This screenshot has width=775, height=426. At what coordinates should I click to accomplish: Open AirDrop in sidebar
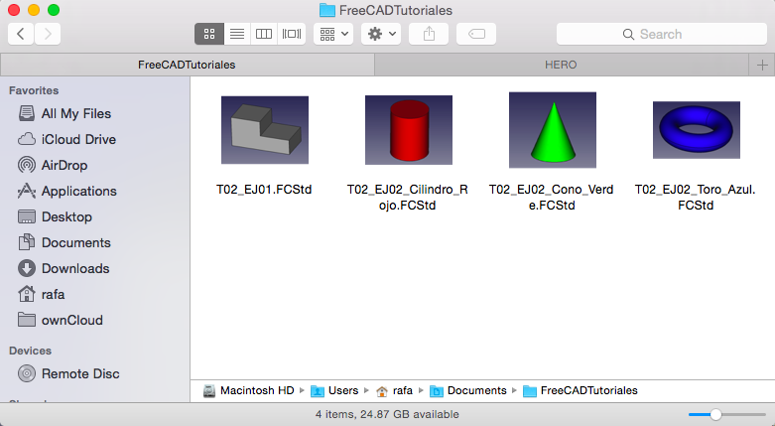coord(65,165)
